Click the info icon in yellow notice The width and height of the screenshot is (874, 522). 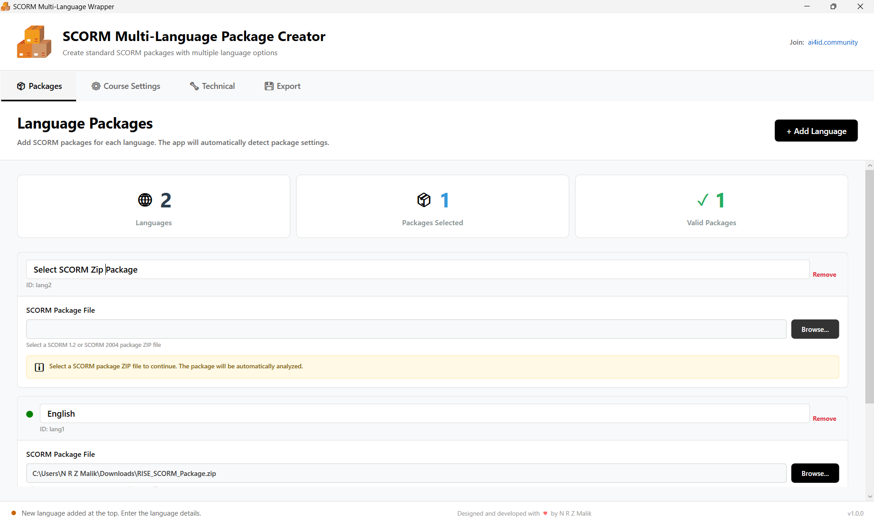click(x=39, y=367)
